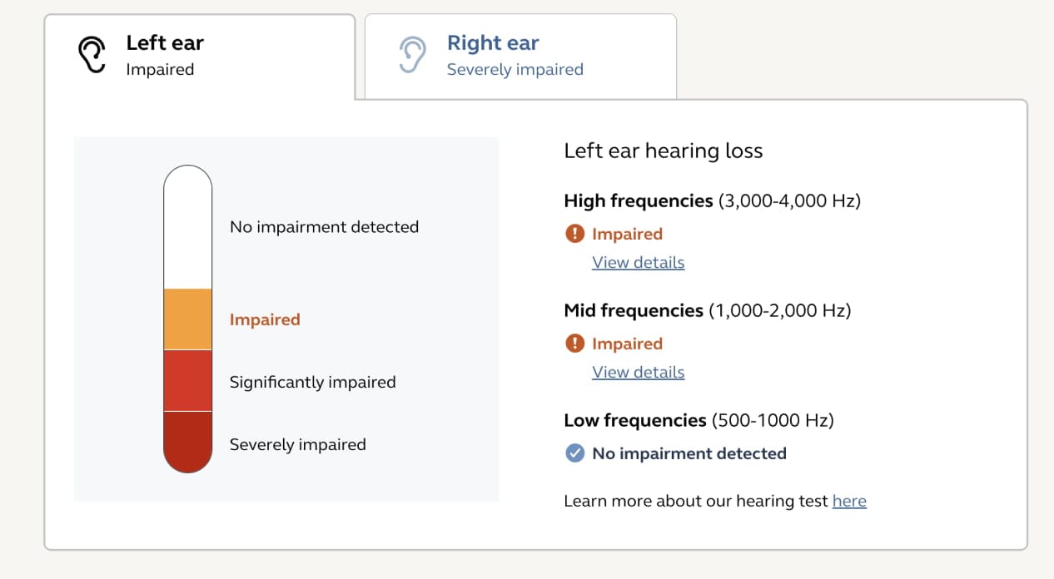Click the orange Impaired segment on the gauge
The width and height of the screenshot is (1054, 579).
pos(187,319)
